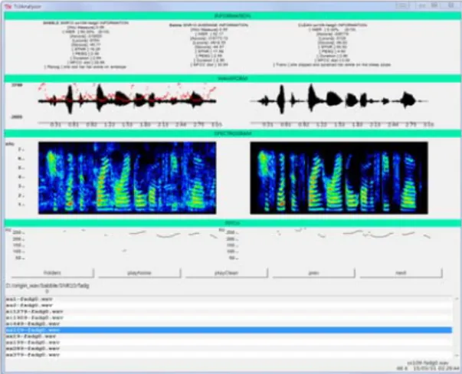
Task: Select si1279-fadg0.wav in the file list
Action: (x=228, y=311)
